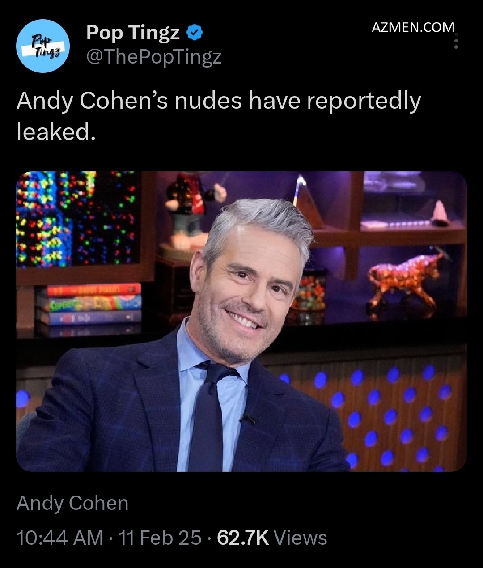Tap the 11 Feb 25 date
Viewport: 483px width, 568px height.
(160, 537)
